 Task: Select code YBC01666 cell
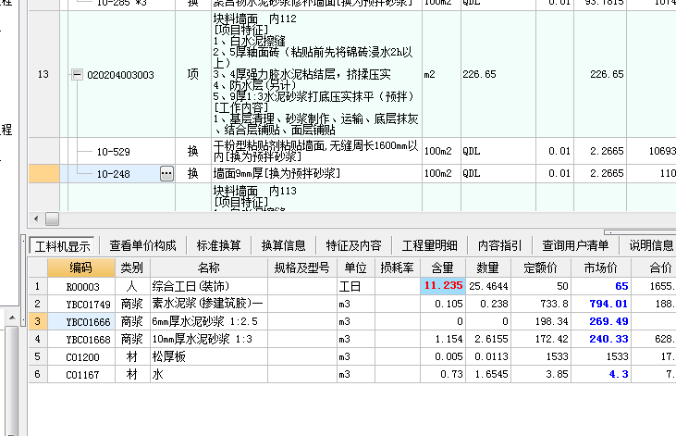tap(81, 322)
